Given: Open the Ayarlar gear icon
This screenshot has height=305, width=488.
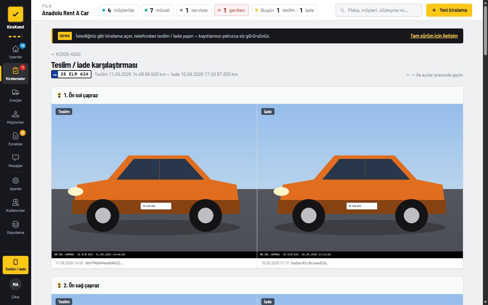Looking at the screenshot, I should click(16, 181).
